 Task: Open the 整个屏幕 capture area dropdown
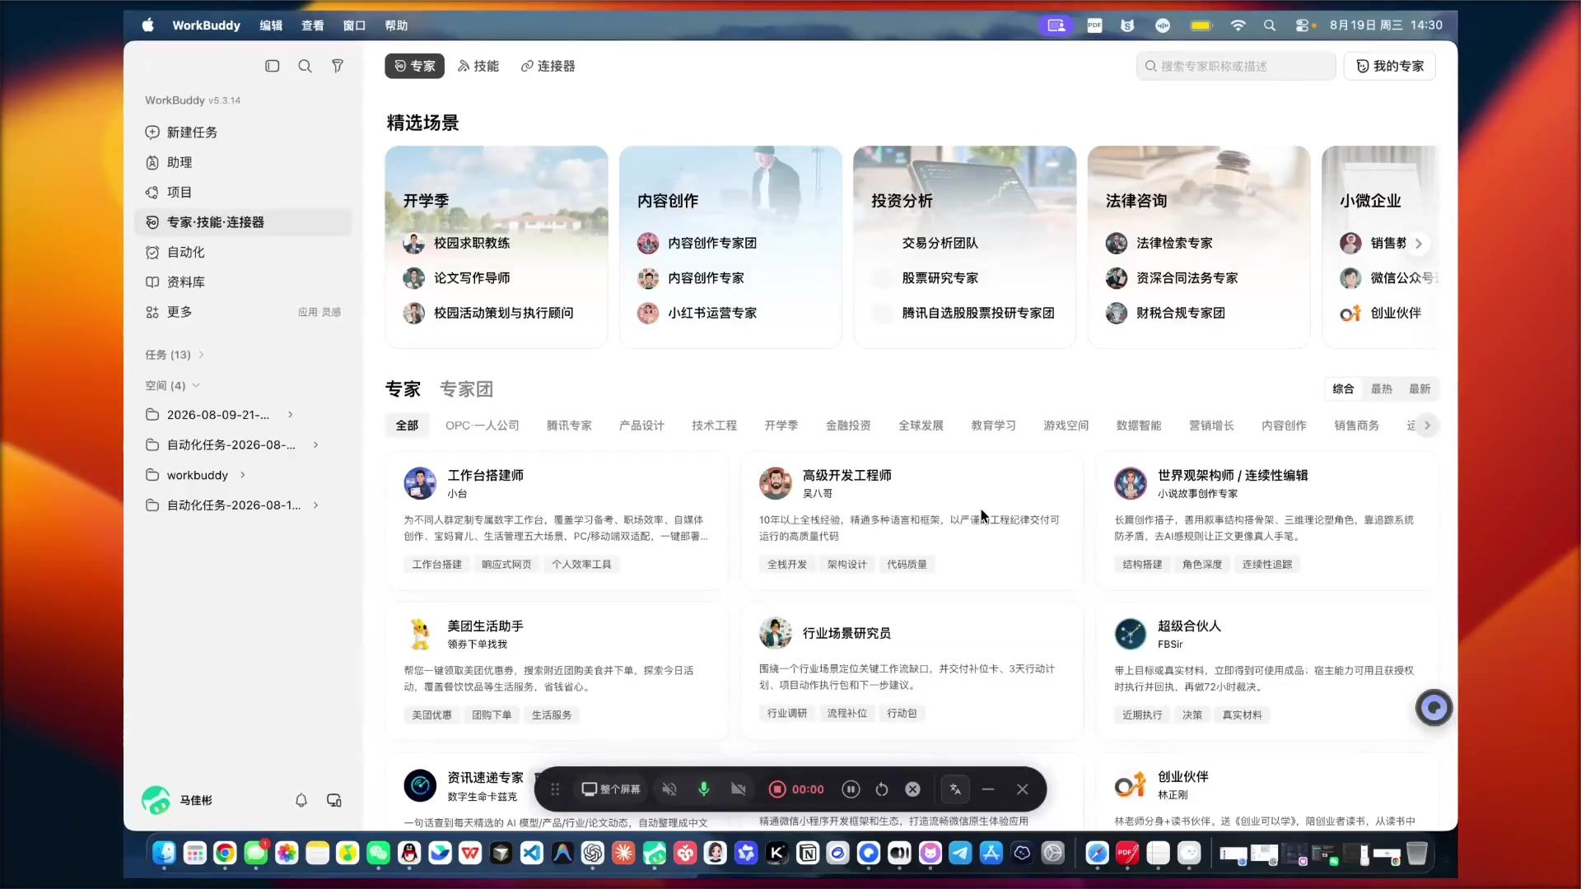click(611, 789)
